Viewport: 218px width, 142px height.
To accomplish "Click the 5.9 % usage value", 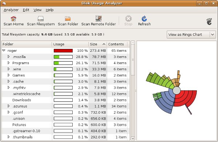I will pyautogui.click(x=83, y=75).
